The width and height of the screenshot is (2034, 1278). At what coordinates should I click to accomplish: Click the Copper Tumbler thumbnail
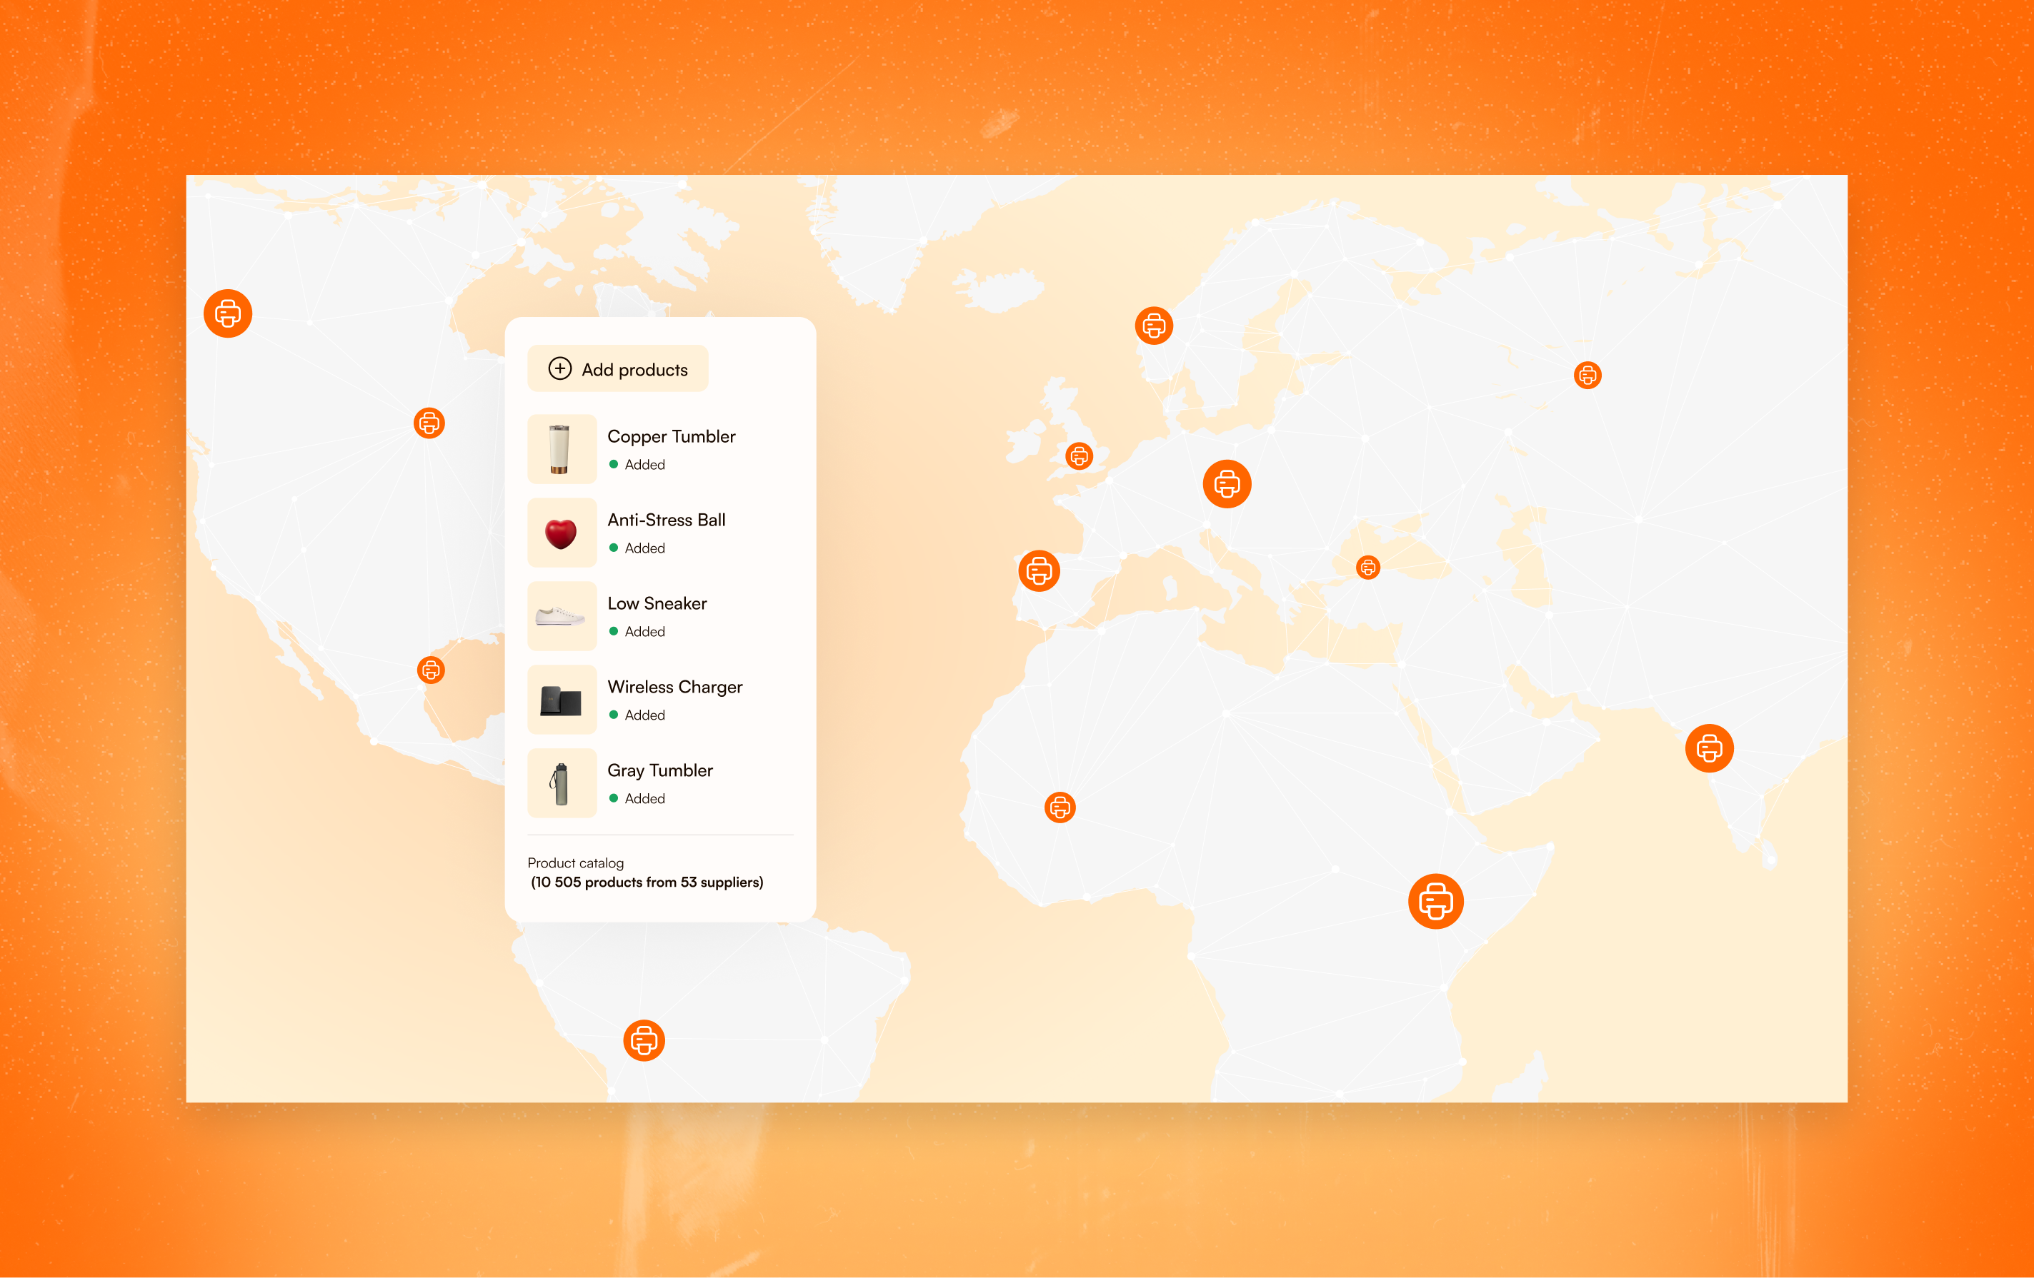(x=562, y=449)
